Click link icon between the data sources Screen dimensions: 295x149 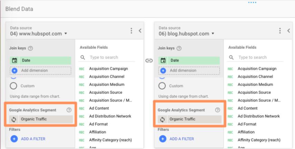pyautogui.click(x=149, y=61)
